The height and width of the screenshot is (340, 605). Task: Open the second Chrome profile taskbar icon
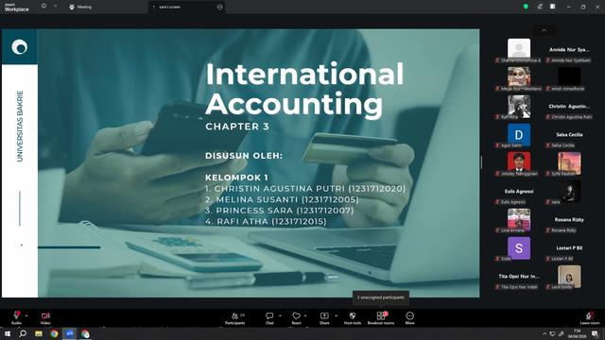coord(85,333)
